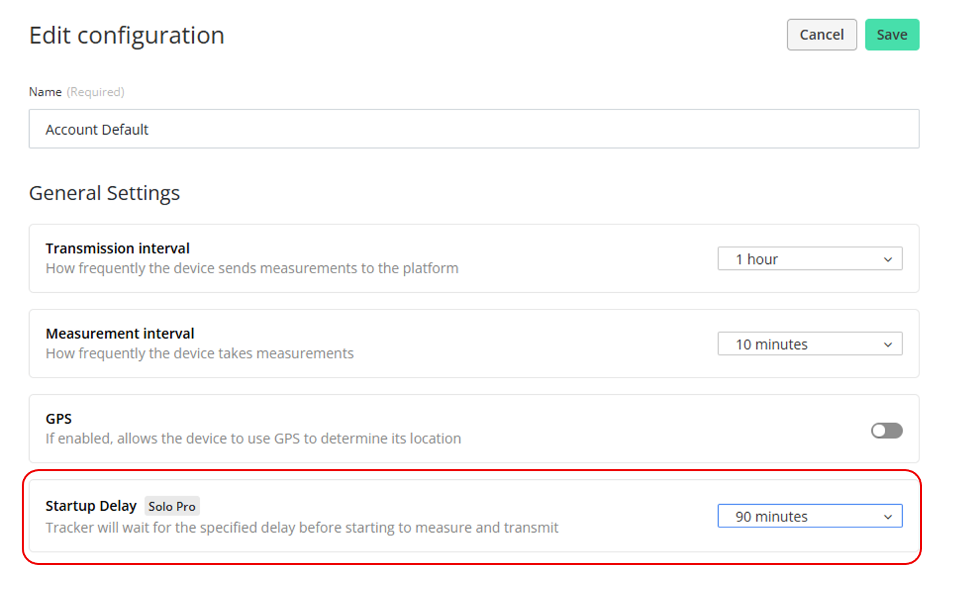Image resolution: width=953 pixels, height=590 pixels.
Task: Open the Startup Delay dropdown
Action: coord(809,517)
